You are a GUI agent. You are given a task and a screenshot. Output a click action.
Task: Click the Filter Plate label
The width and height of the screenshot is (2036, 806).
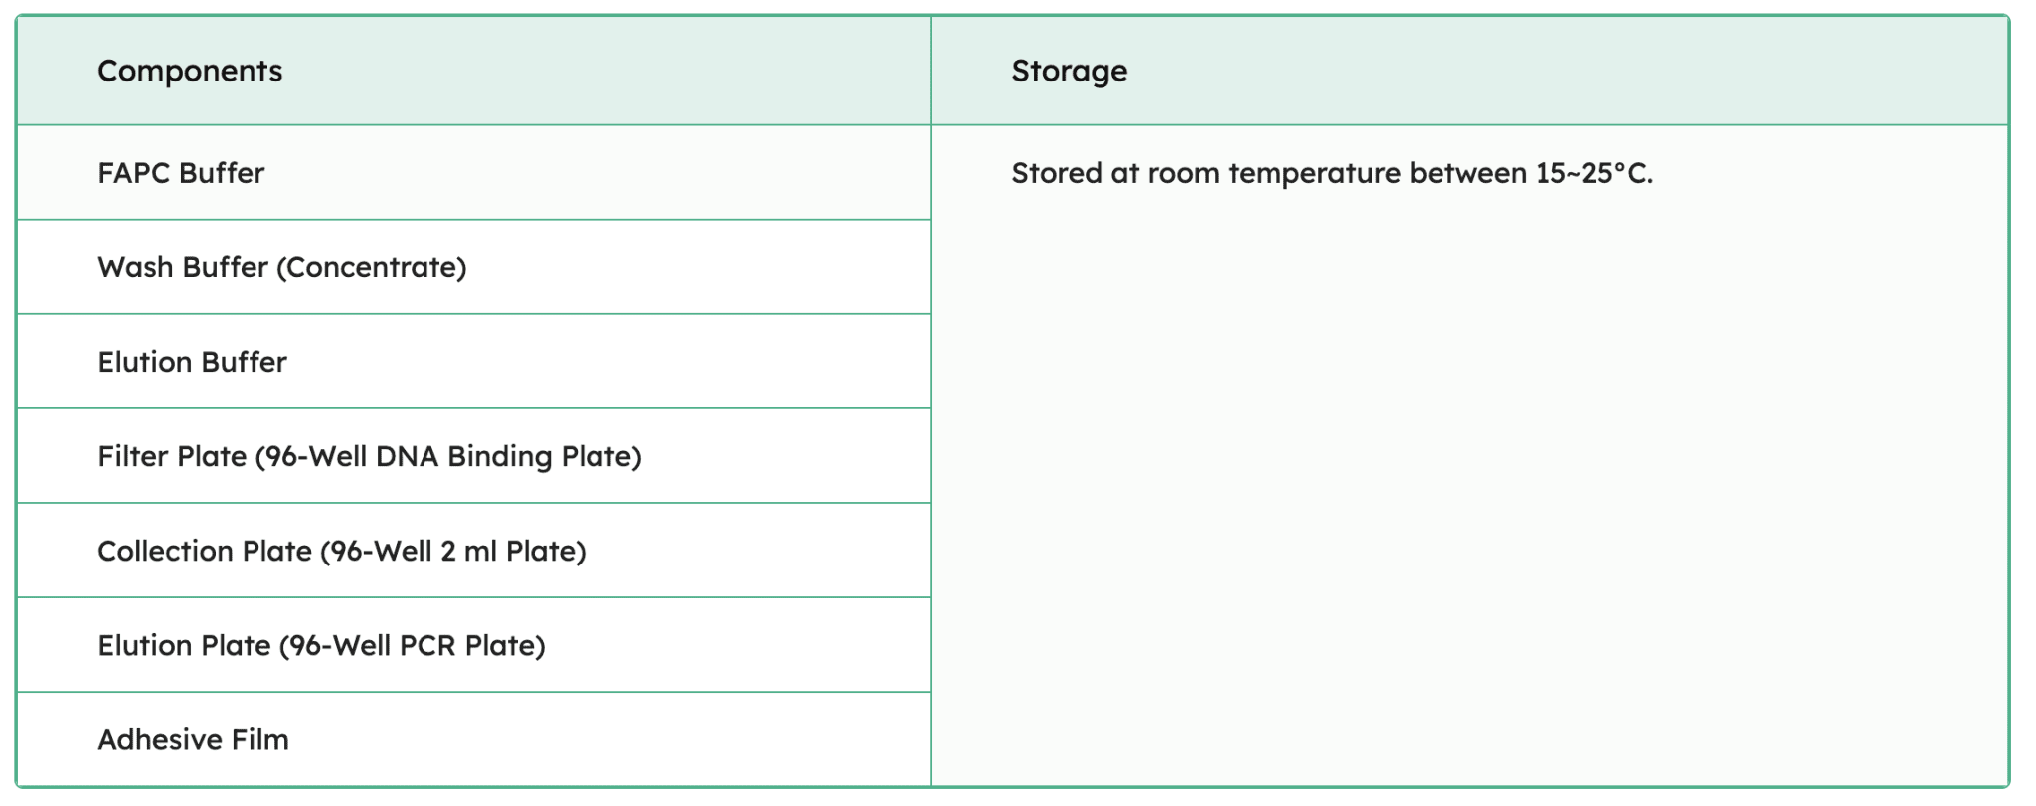(172, 456)
